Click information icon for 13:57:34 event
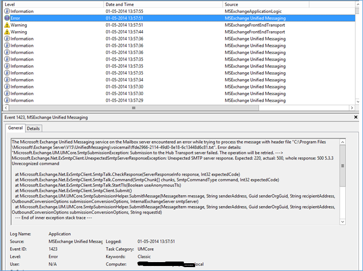 pos(7,80)
